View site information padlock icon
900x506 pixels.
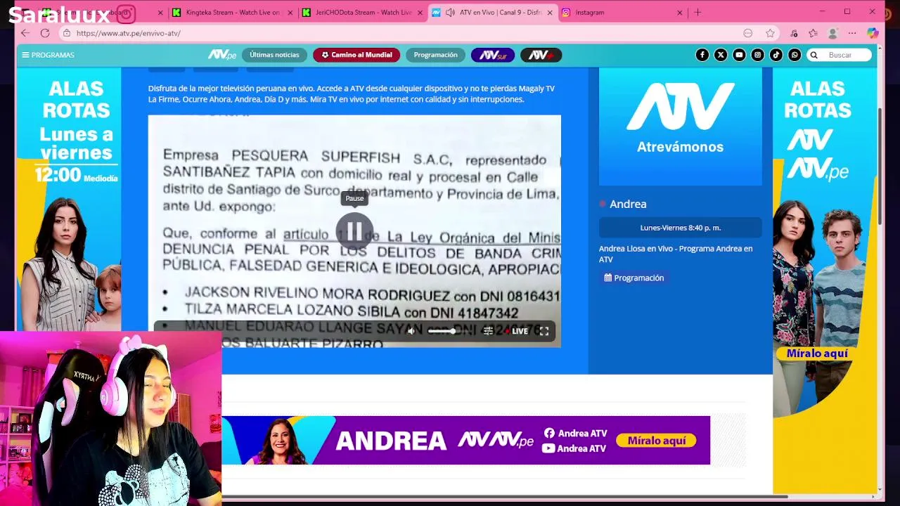66,33
